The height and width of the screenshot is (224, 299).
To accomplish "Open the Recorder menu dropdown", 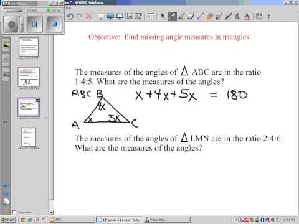I will click(13, 11).
